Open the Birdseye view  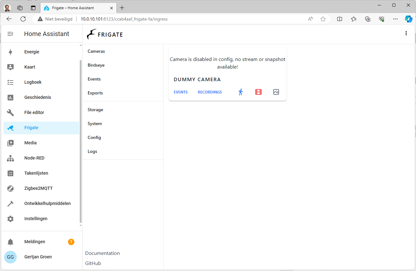(96, 65)
